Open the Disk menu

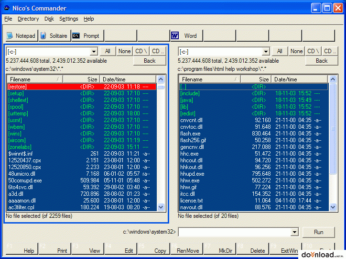49,19
